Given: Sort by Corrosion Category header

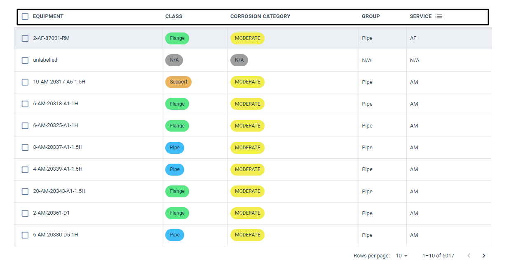Looking at the screenshot, I should coord(260,16).
